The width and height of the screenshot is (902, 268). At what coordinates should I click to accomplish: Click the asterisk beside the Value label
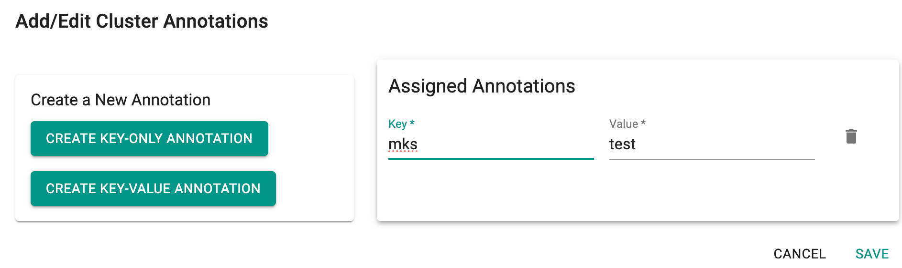tap(643, 123)
